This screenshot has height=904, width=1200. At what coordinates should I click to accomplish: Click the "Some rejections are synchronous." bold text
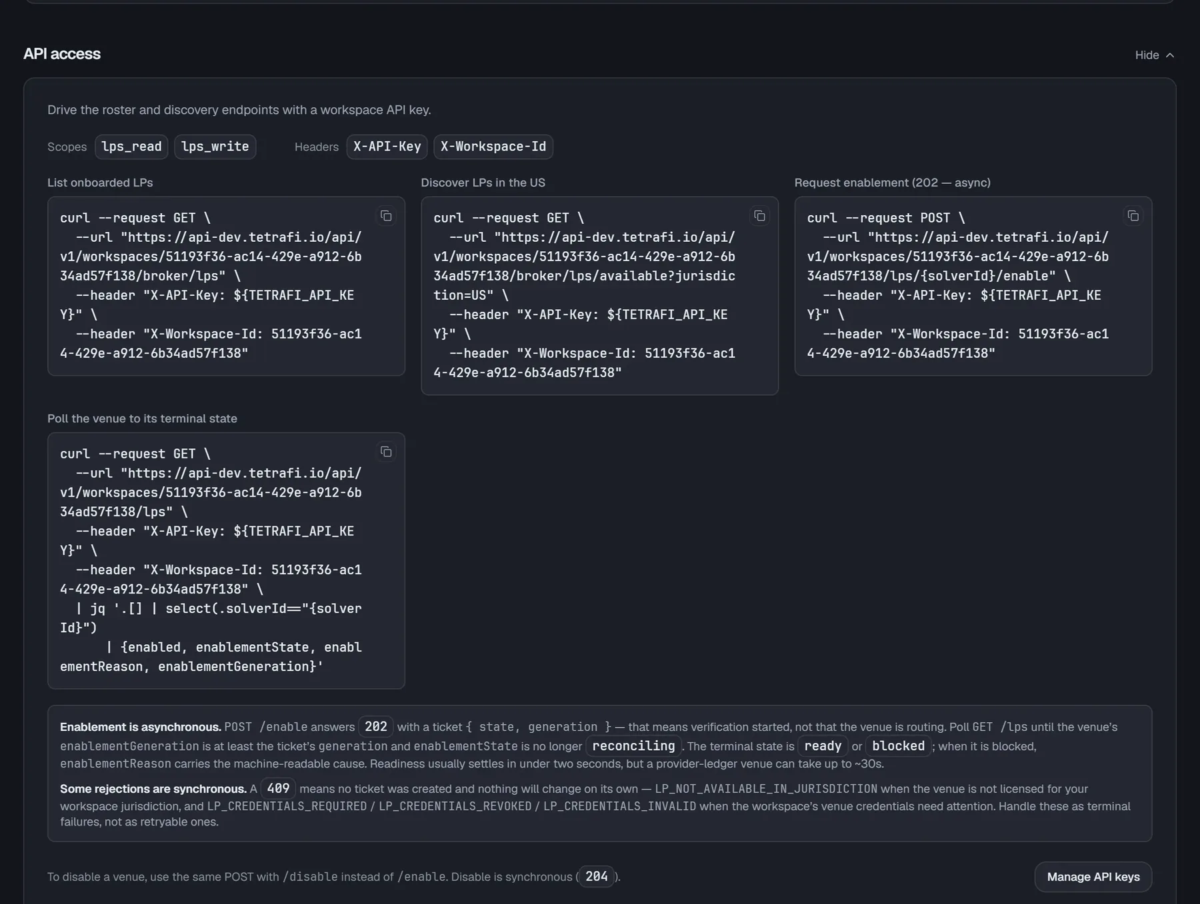[x=153, y=789]
